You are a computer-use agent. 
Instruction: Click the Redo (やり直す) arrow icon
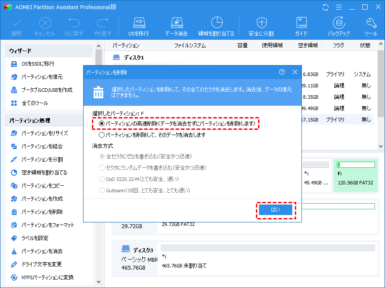pos(103,23)
